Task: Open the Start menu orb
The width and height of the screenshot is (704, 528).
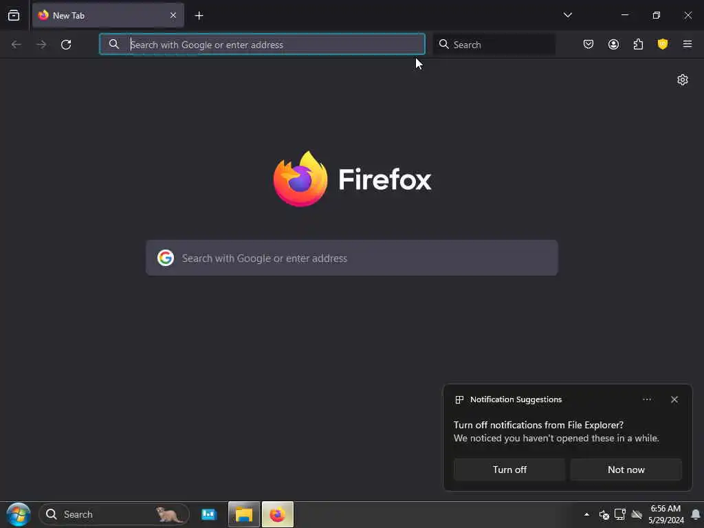Action: (x=18, y=514)
